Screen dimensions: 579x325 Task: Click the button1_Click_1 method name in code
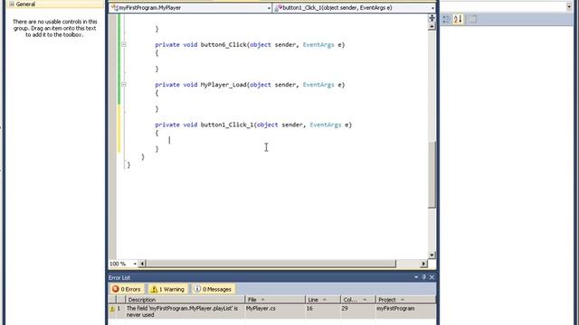coord(227,125)
